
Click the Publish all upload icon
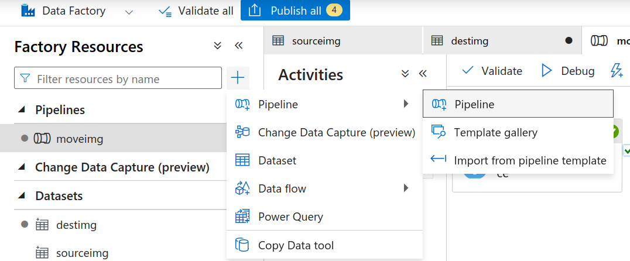(x=254, y=11)
